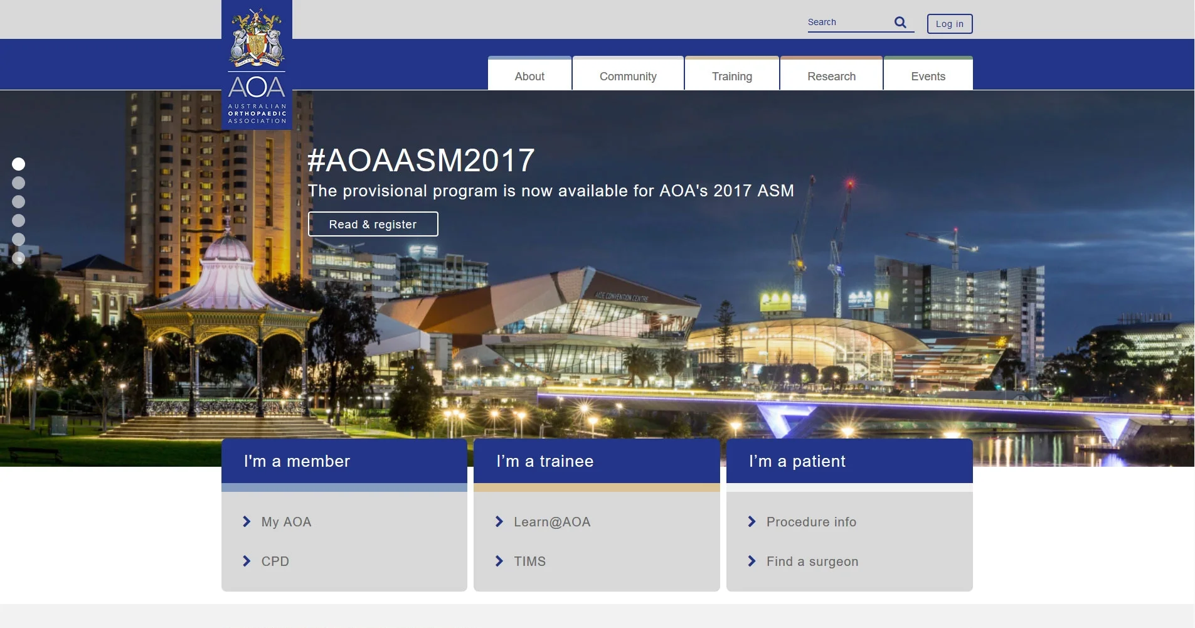Click the chevron beside TIMS

[x=499, y=561]
